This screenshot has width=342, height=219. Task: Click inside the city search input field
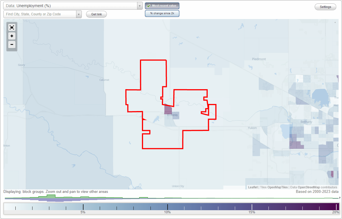(40, 14)
